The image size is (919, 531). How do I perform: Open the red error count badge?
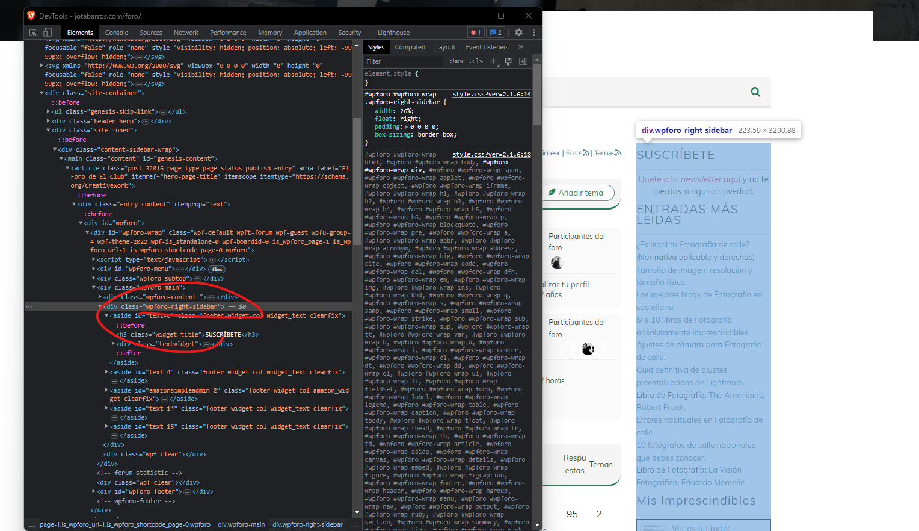coord(476,33)
